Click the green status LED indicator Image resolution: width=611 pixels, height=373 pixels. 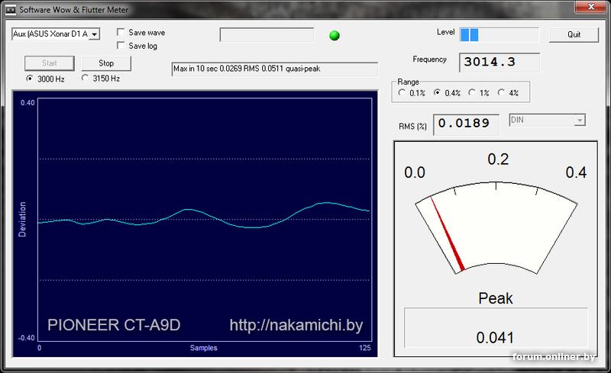tap(334, 35)
